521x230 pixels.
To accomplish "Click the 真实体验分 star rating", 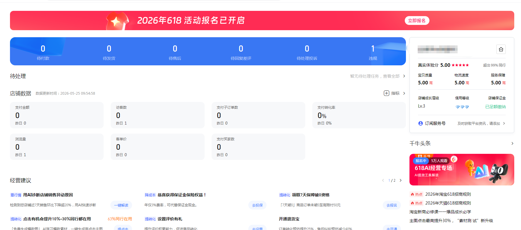I will point(460,65).
